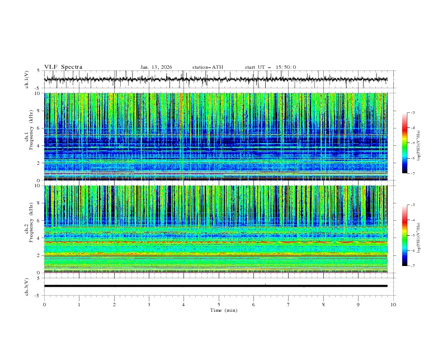
Task: Click the "1" tick on the time axis
Action: pyautogui.click(x=79, y=305)
